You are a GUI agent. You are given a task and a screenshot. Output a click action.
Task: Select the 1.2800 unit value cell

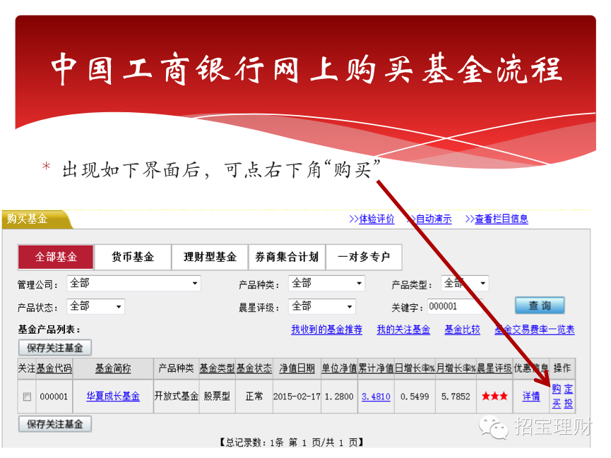(x=339, y=397)
